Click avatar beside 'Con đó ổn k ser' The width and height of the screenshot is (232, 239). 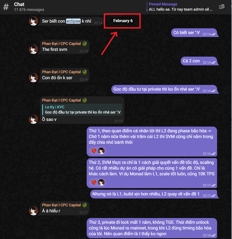pos(33,77)
